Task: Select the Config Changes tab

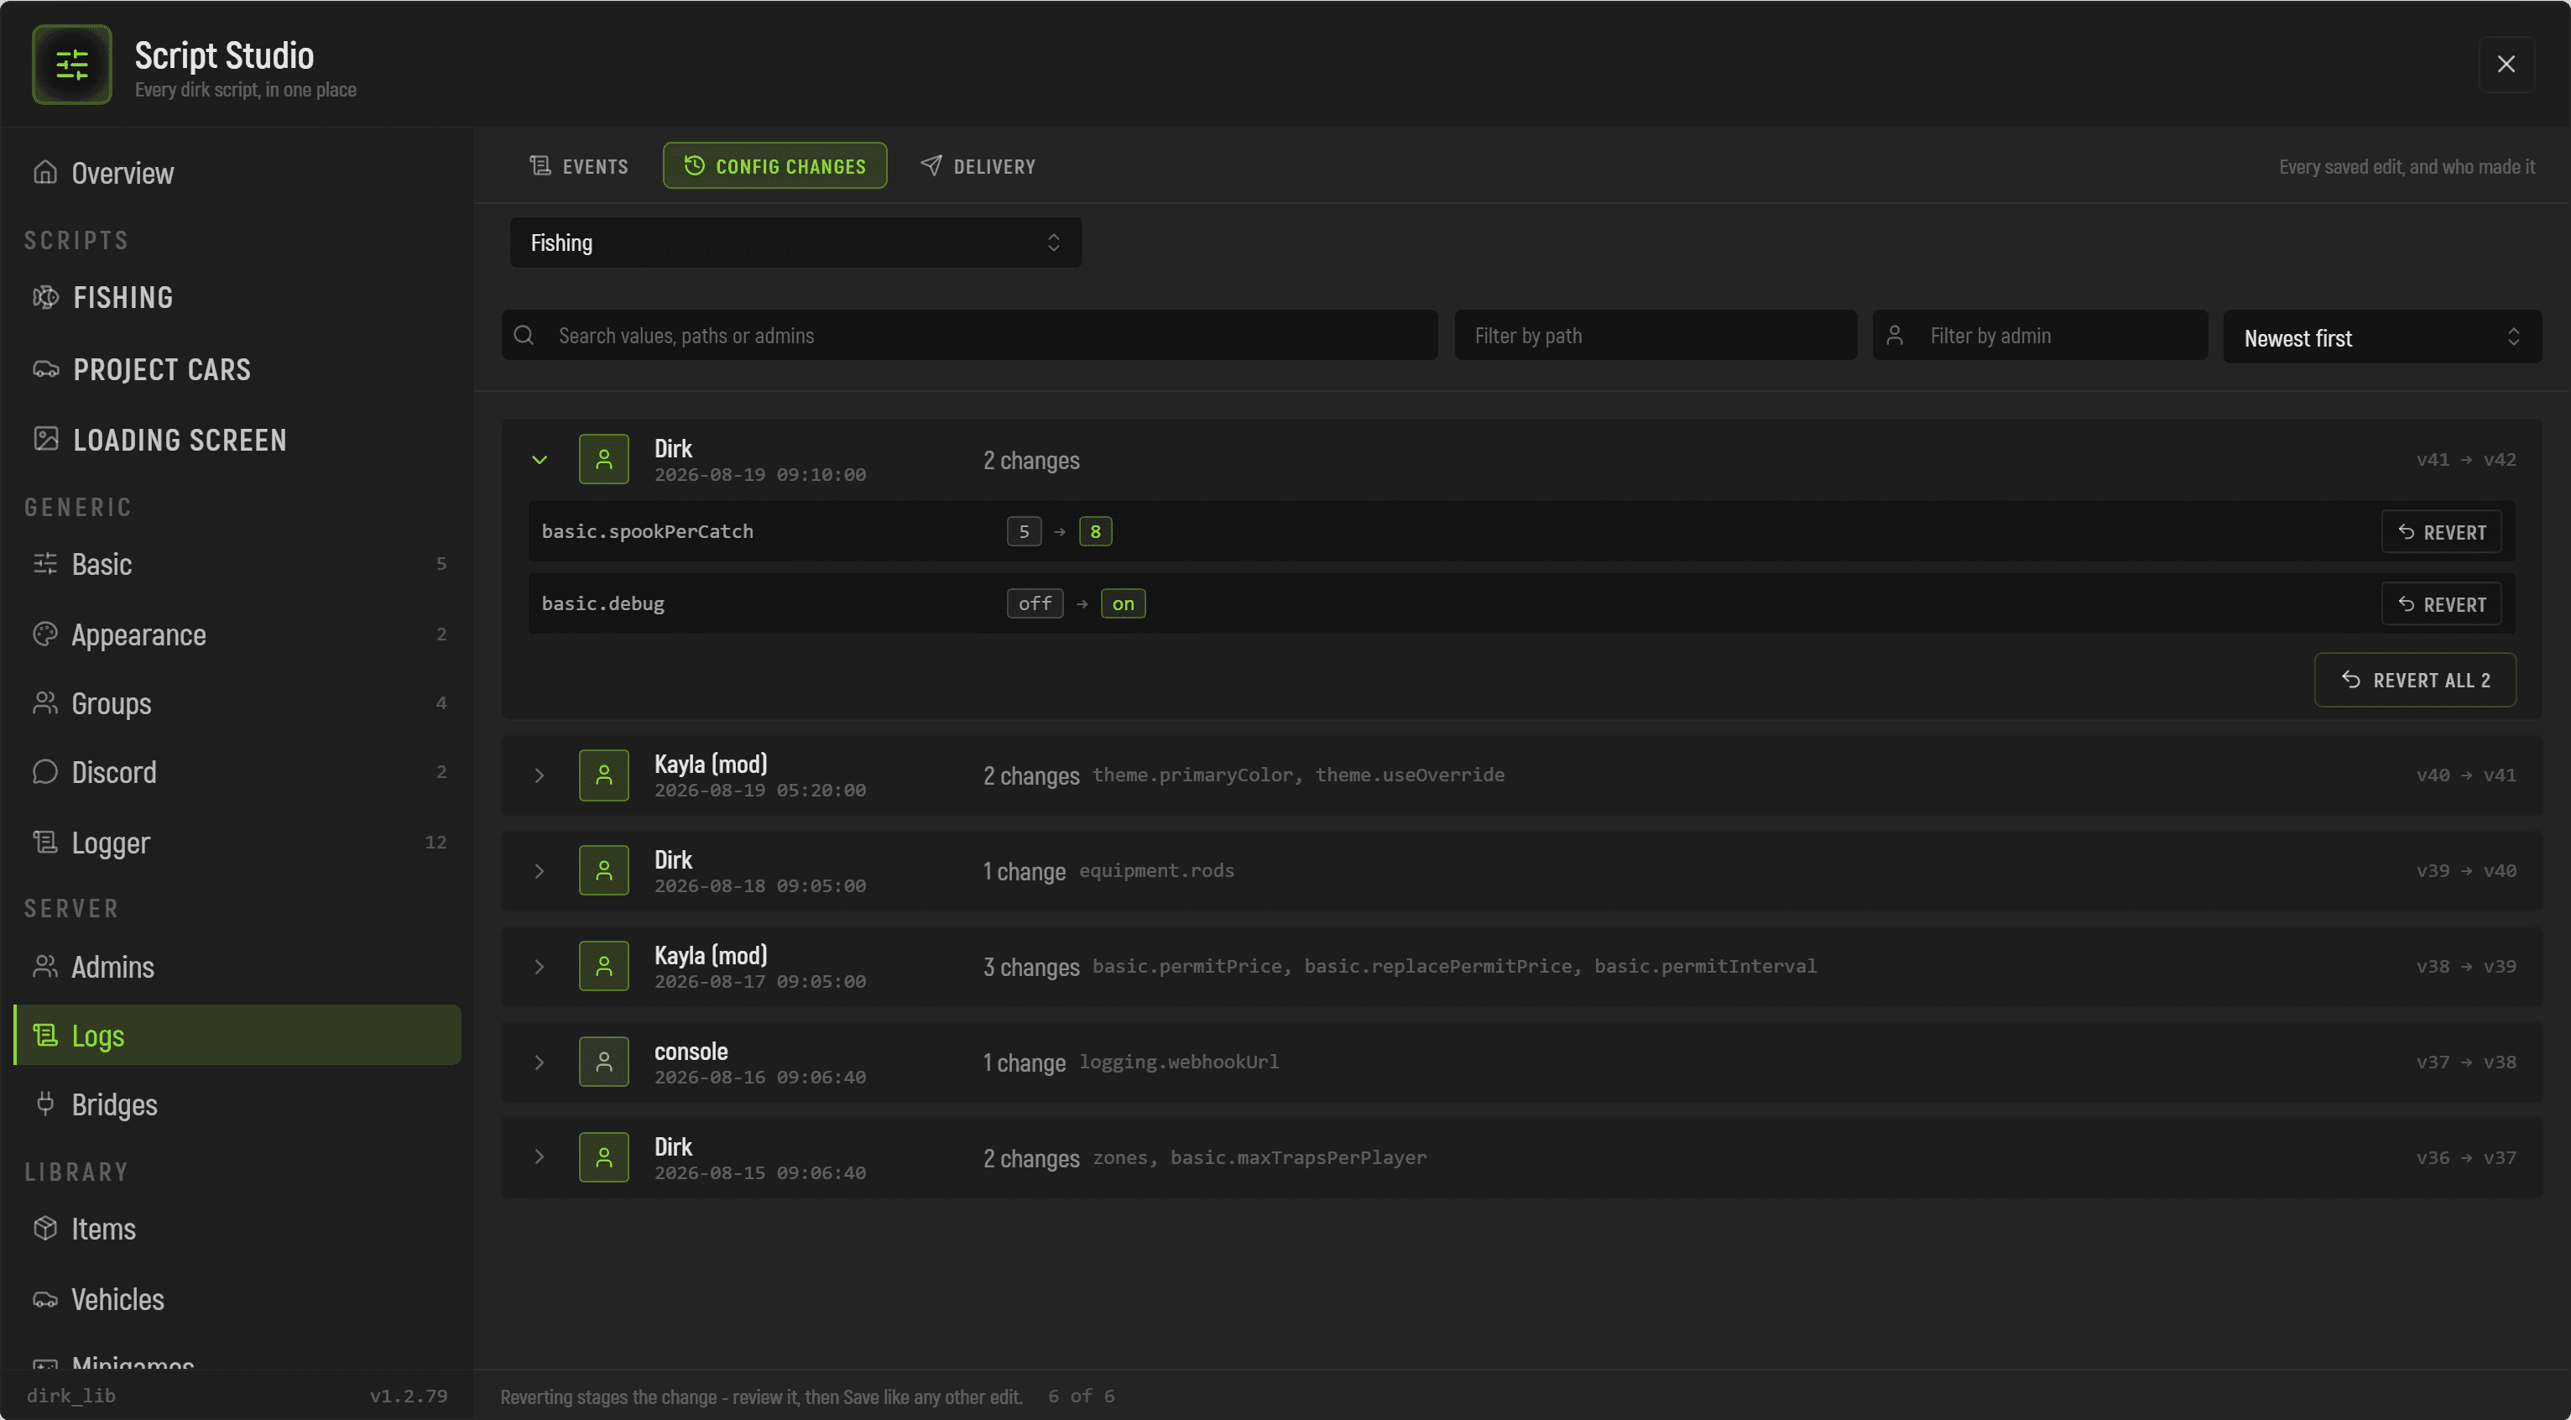Action: [774, 165]
